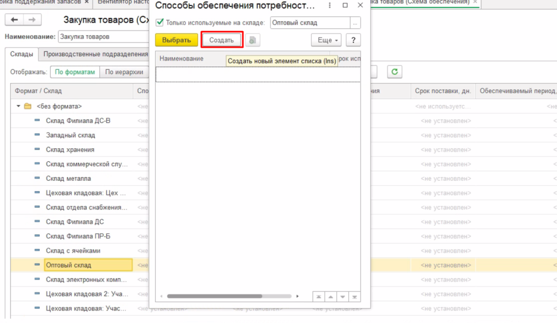Click the forward navigation arrow
This screenshot has height=323, width=557.
click(x=32, y=20)
